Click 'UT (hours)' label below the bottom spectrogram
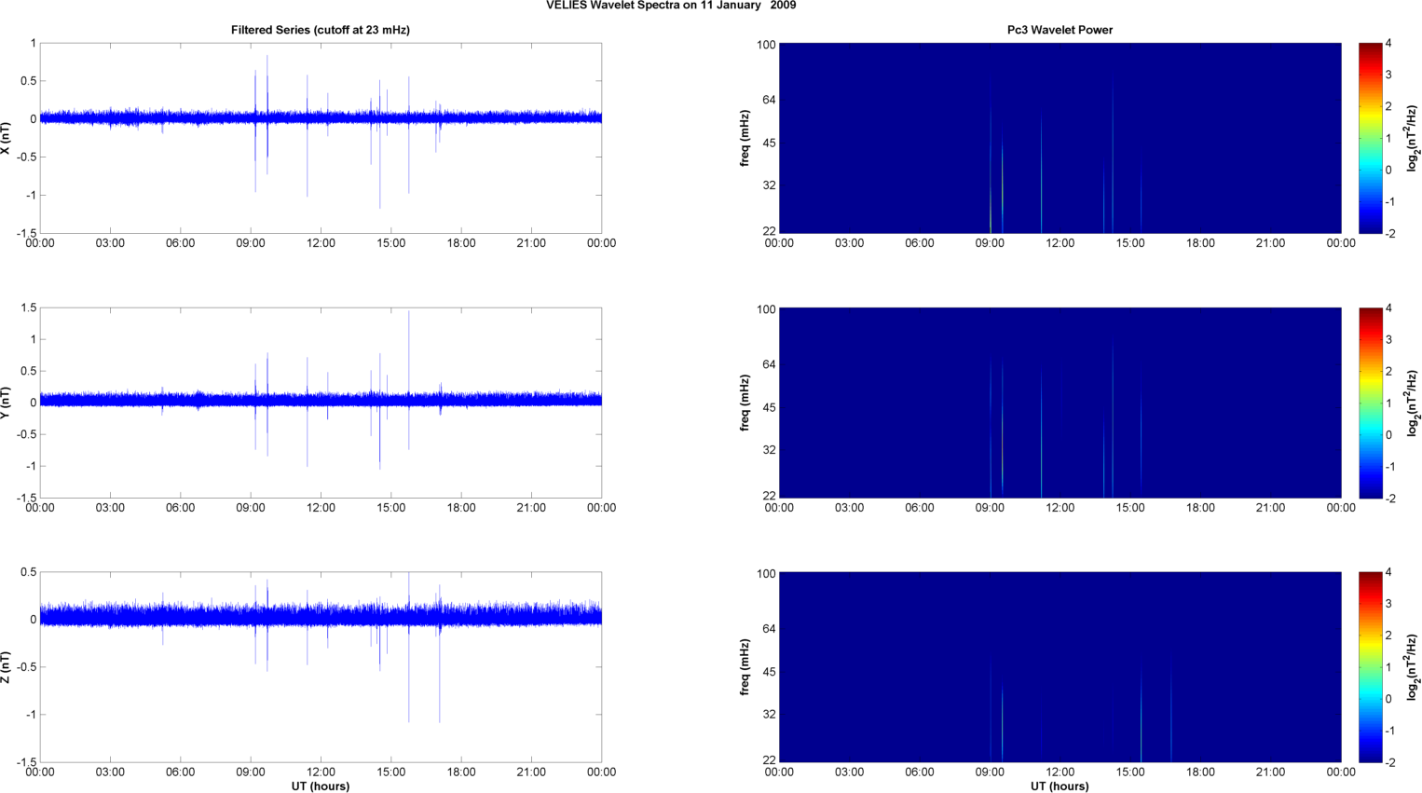This screenshot has height=793, width=1422. pyautogui.click(x=1060, y=786)
